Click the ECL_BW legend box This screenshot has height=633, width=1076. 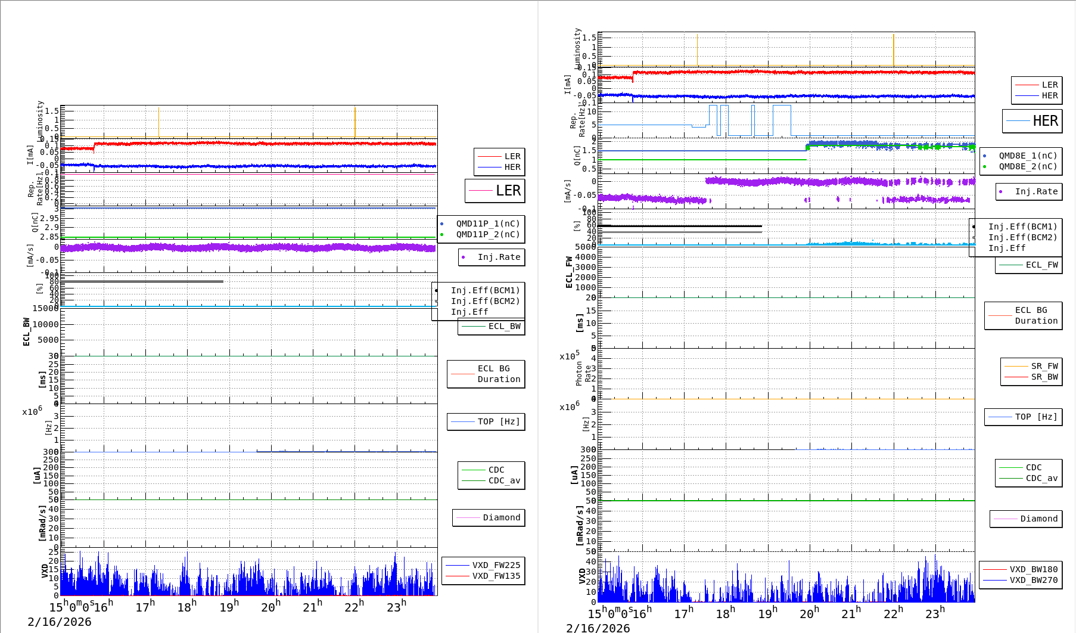[x=492, y=327]
